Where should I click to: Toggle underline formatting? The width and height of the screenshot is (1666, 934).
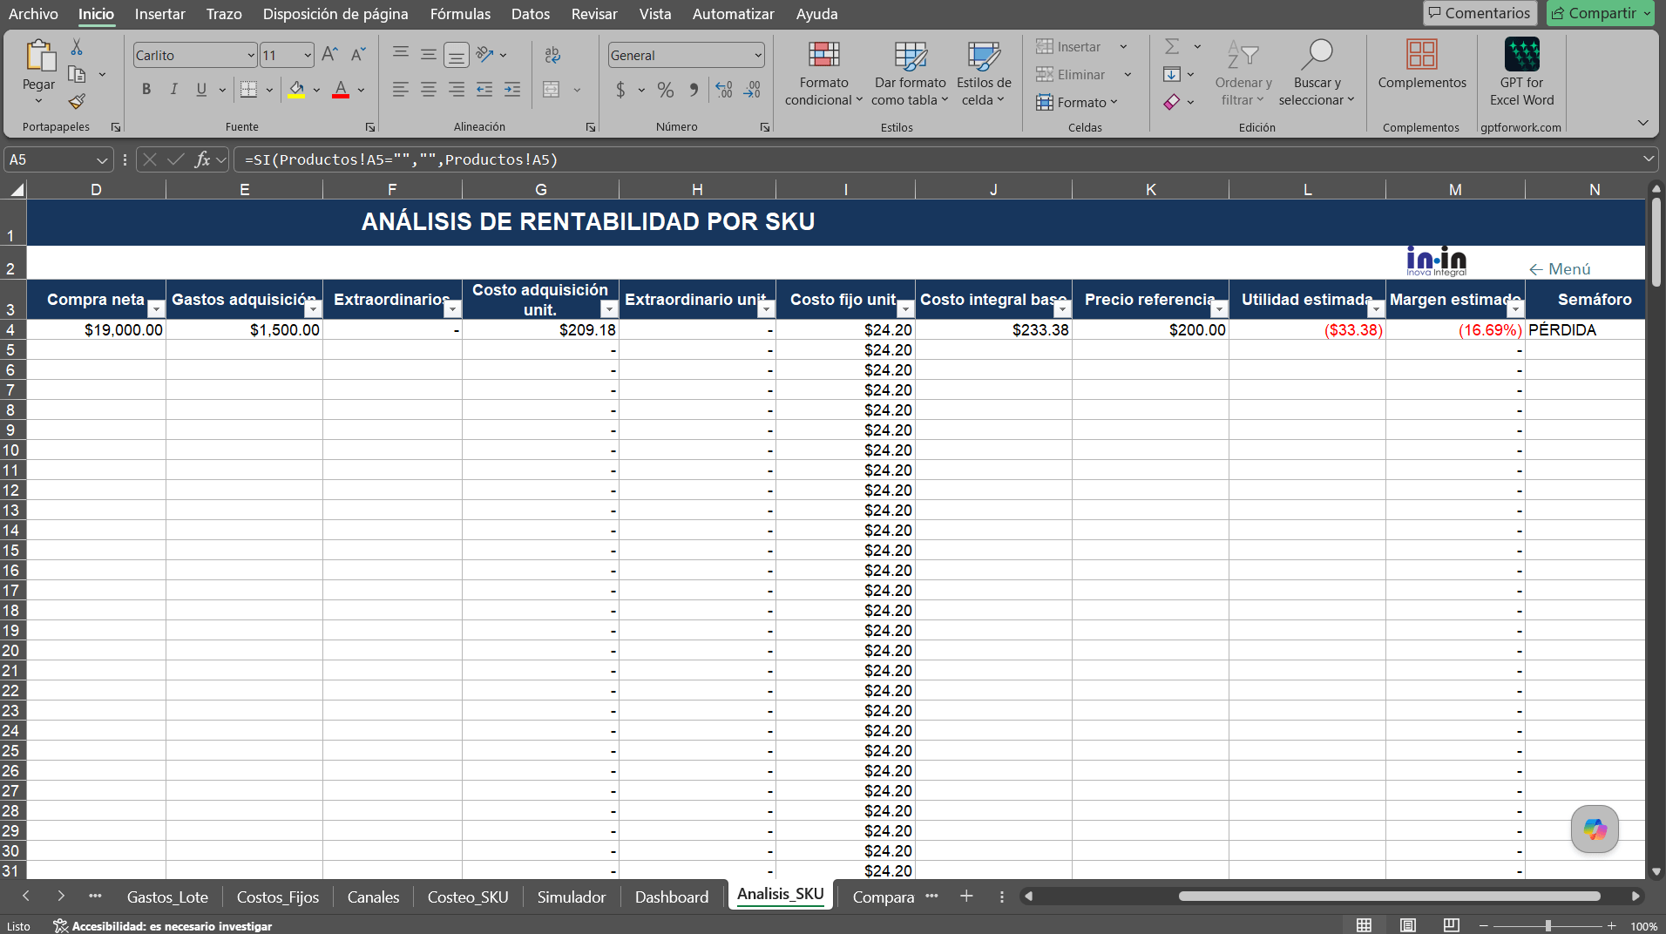201,89
